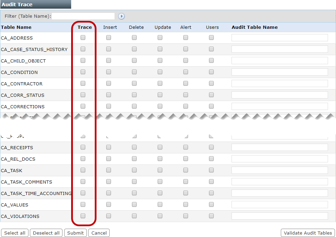Check Update for CA_TASK row

point(160,170)
